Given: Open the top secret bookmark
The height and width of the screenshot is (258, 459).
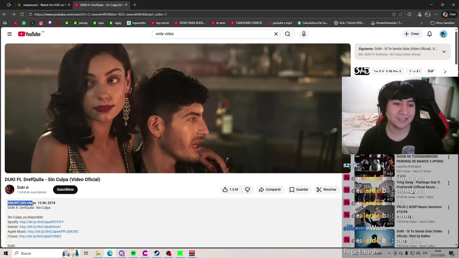Looking at the screenshot, I should click(x=160, y=23).
